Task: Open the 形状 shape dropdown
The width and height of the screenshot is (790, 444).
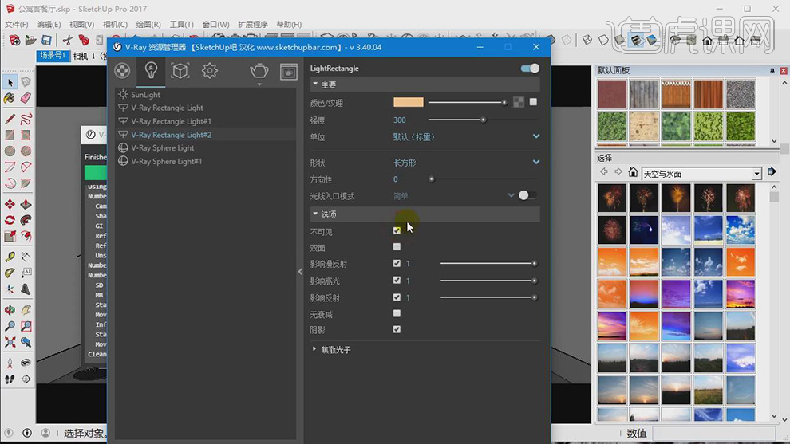Action: click(466, 163)
